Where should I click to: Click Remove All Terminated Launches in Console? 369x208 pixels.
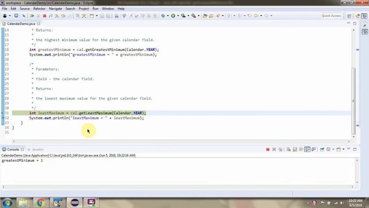pyautogui.click(x=280, y=149)
